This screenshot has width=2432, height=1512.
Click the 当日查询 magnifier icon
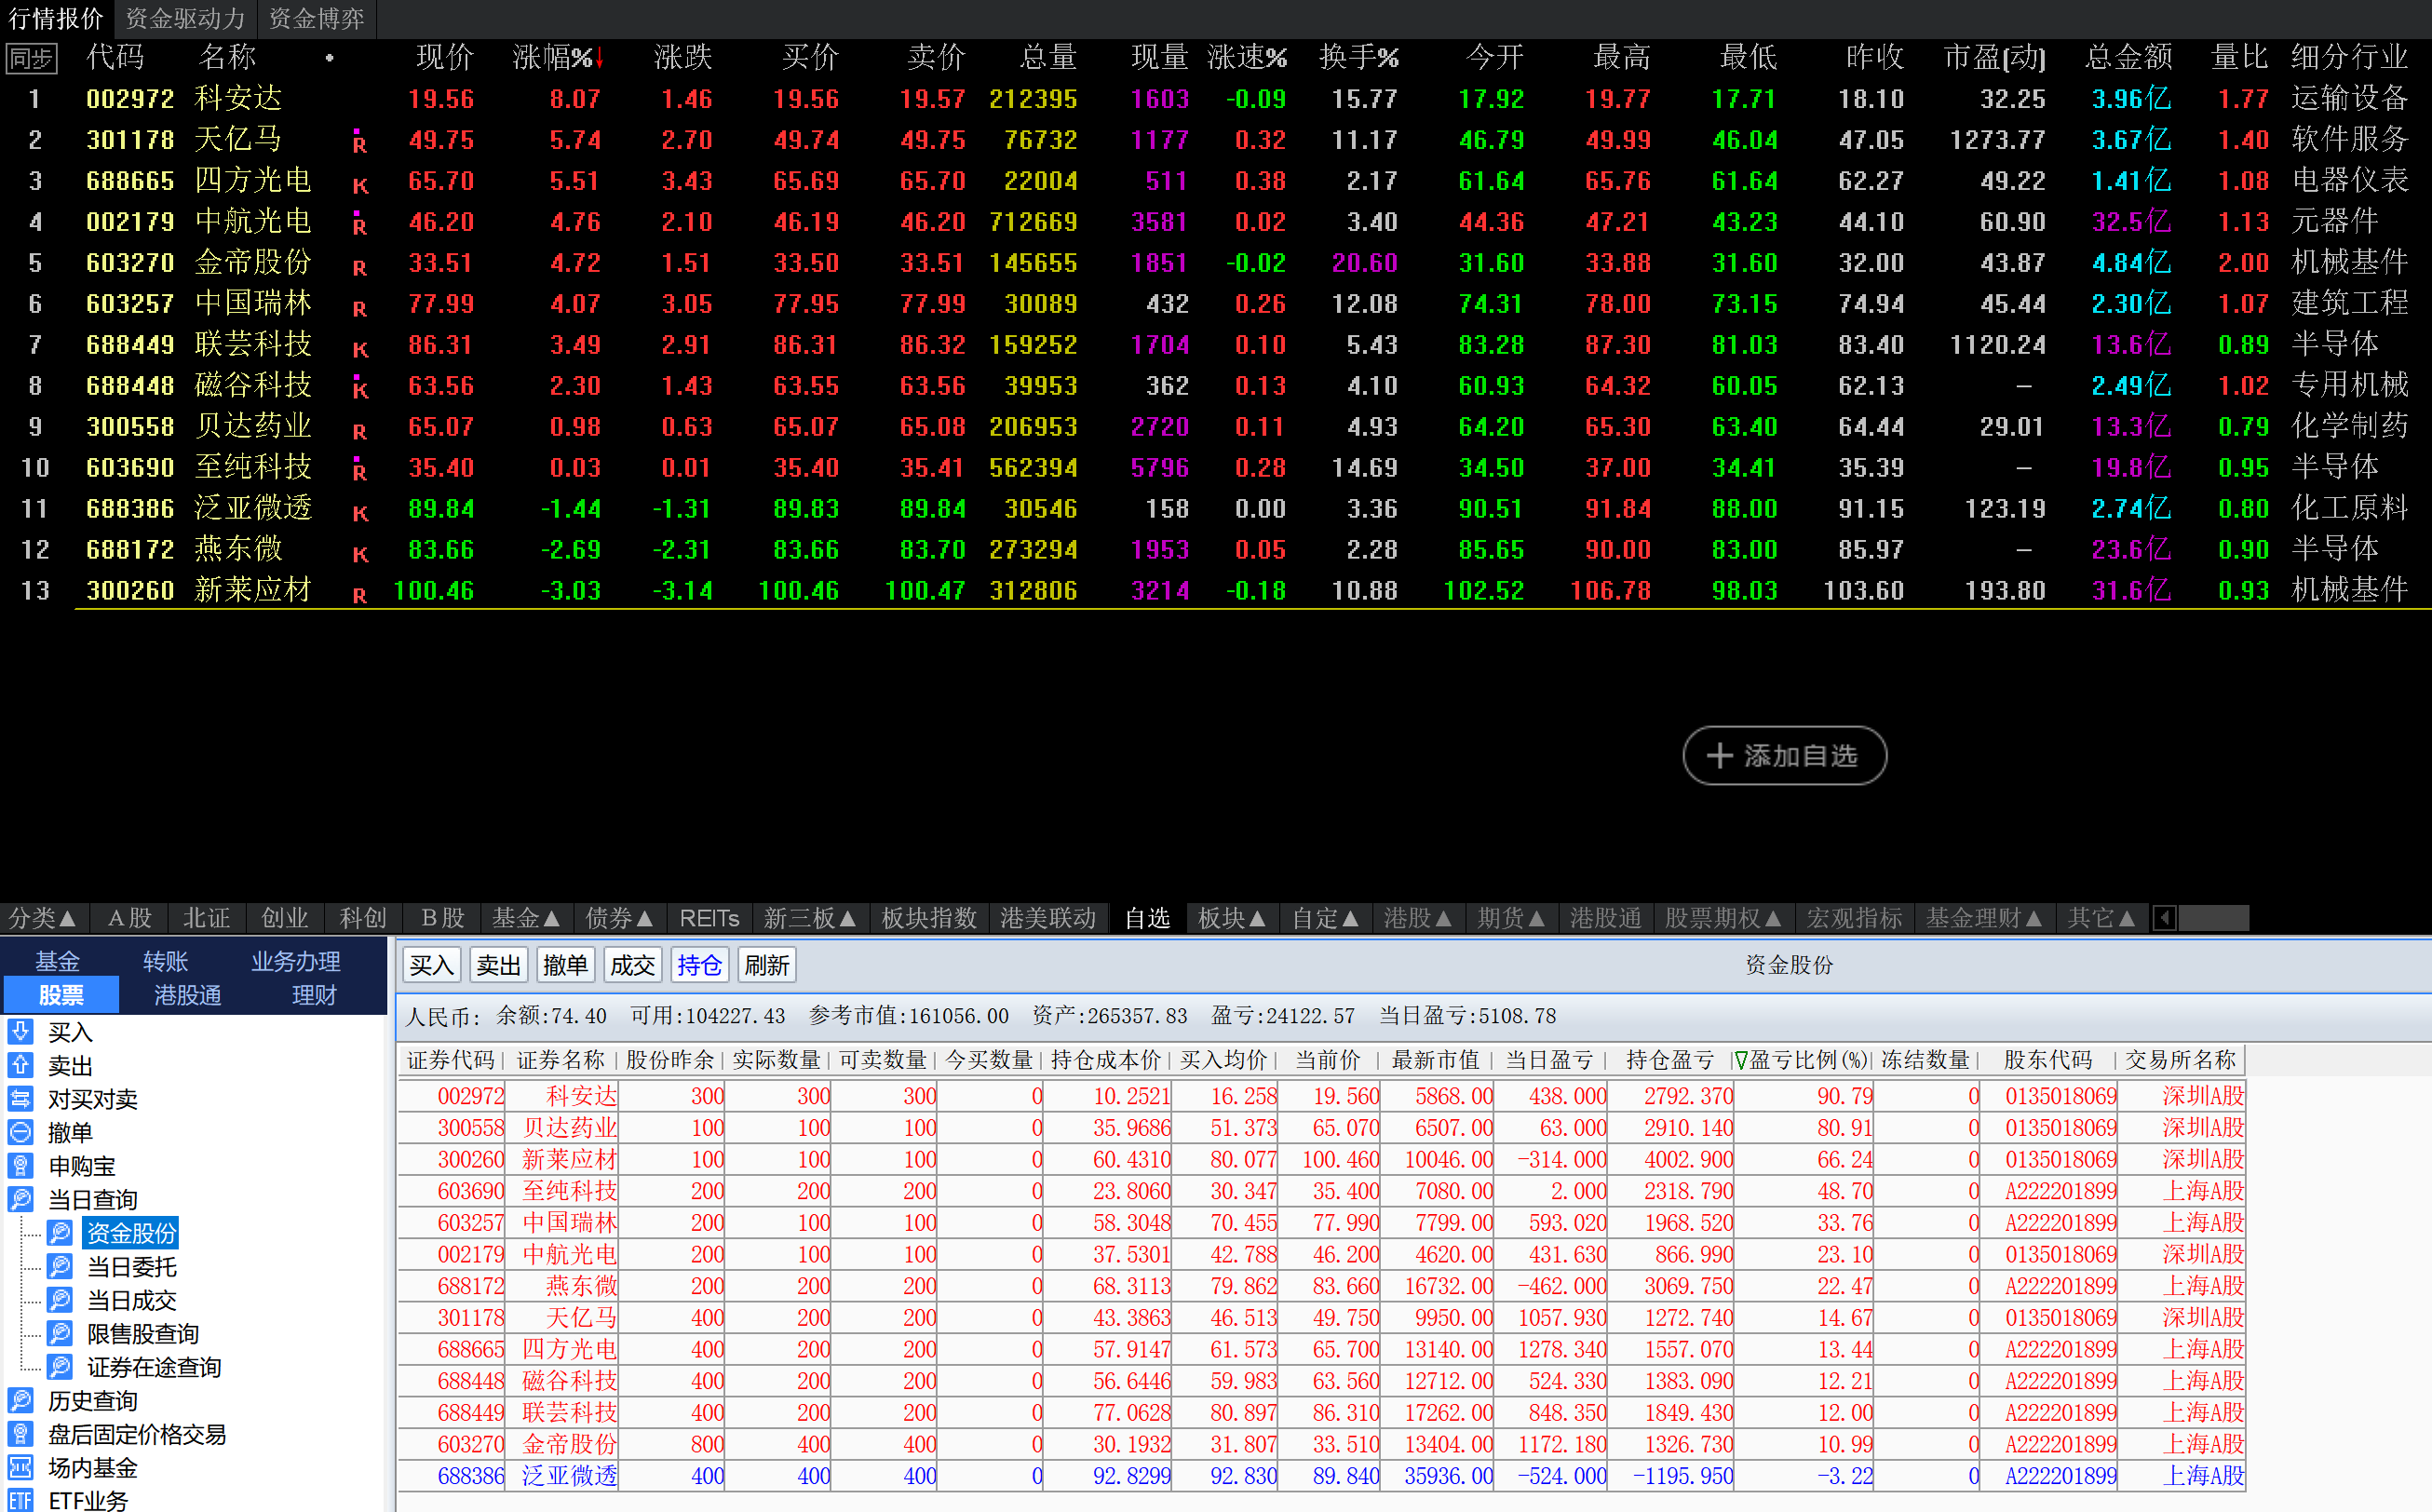pos(20,1199)
